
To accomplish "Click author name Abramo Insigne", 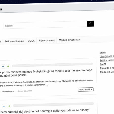I will [x=8, y=91].
